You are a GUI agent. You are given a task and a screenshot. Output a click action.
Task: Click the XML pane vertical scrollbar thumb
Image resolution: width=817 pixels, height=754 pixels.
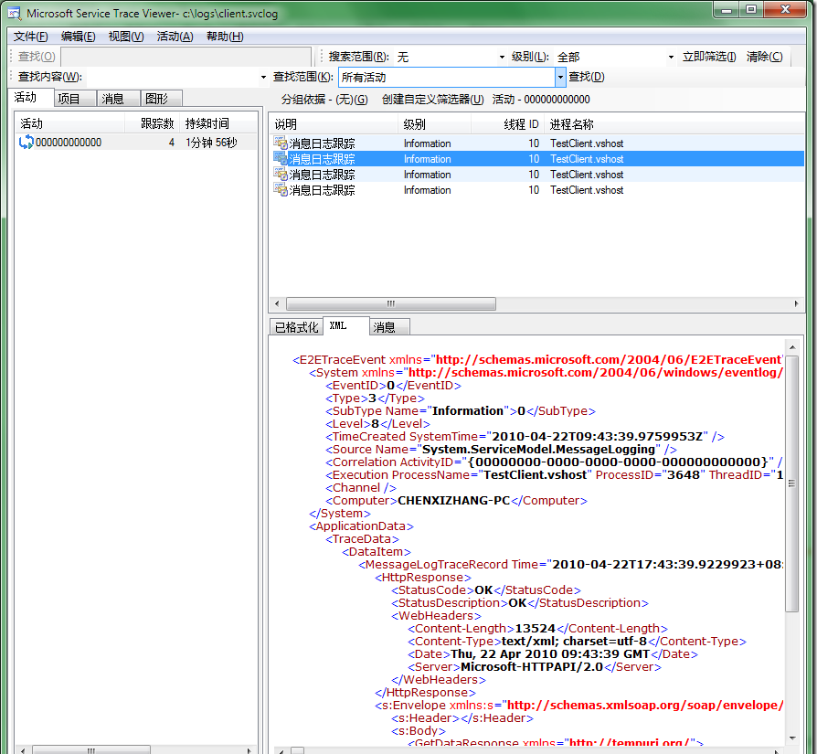point(792,483)
